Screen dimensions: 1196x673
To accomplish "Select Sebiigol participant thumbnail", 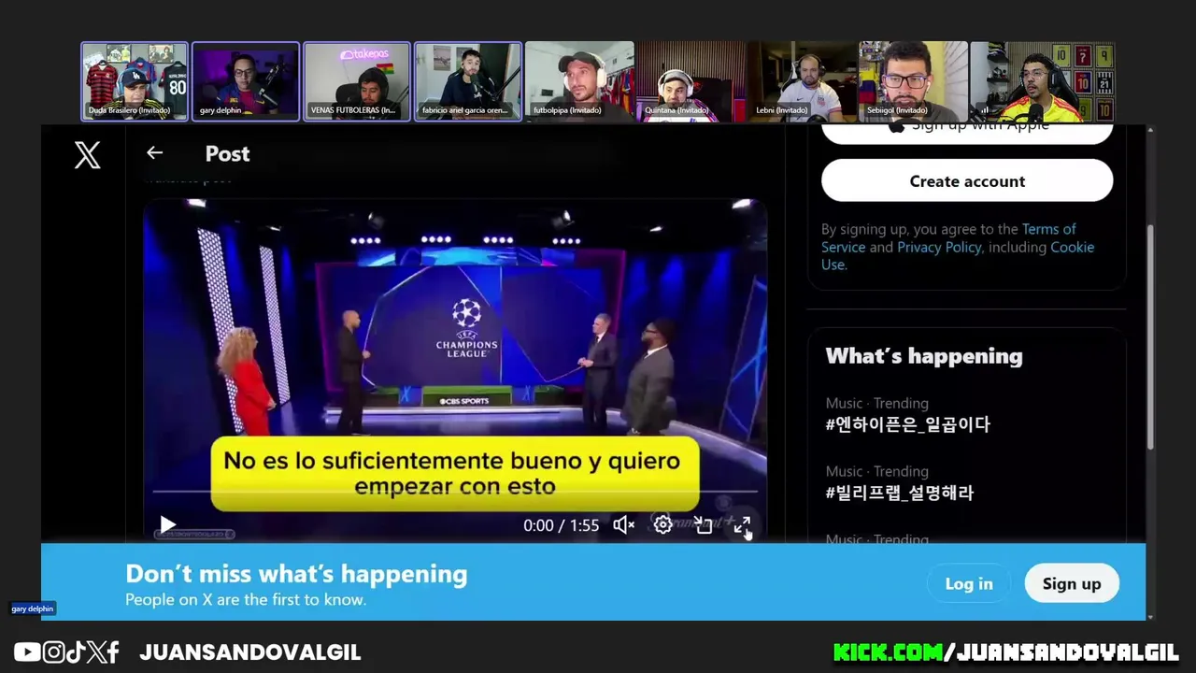I will pos(913,81).
